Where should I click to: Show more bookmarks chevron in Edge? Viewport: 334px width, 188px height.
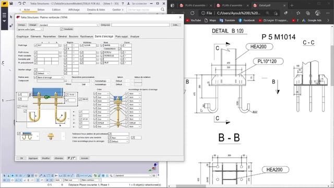pyautogui.click(x=328, y=20)
